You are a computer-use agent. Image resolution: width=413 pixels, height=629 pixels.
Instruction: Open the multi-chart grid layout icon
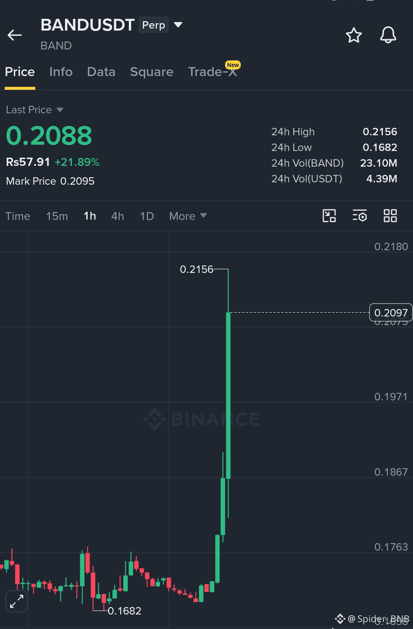point(390,216)
